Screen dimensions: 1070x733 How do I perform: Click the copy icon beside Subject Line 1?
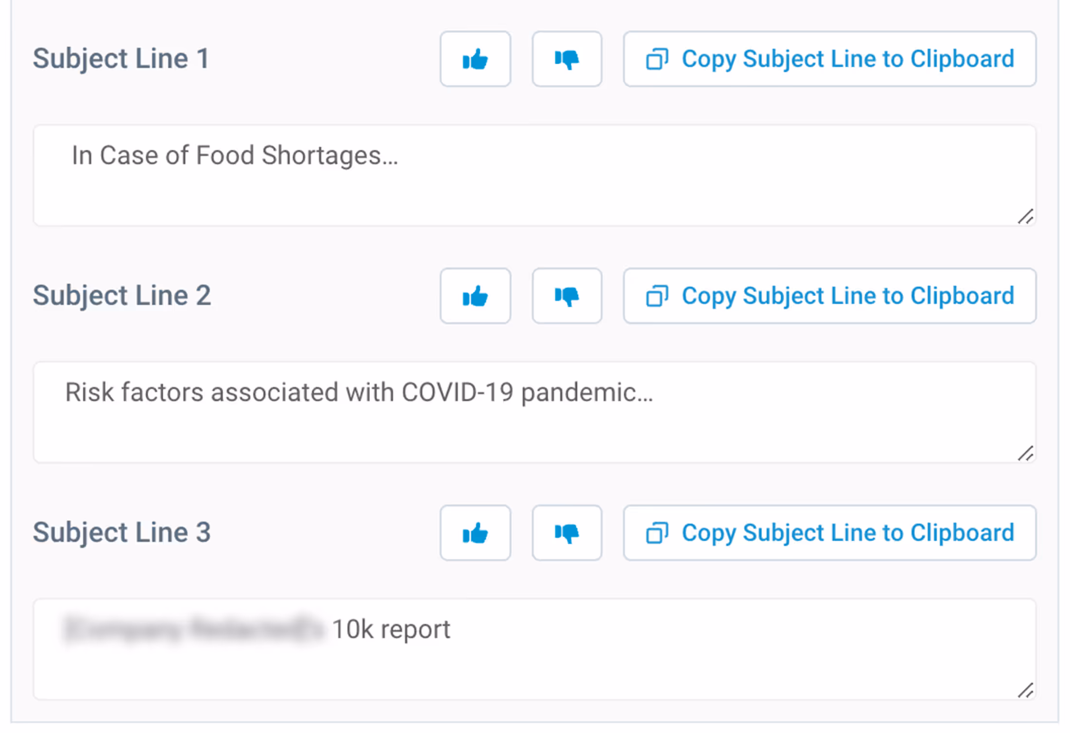(657, 59)
